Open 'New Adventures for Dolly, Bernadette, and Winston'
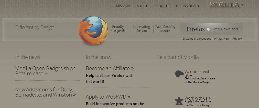 [x=45, y=92]
